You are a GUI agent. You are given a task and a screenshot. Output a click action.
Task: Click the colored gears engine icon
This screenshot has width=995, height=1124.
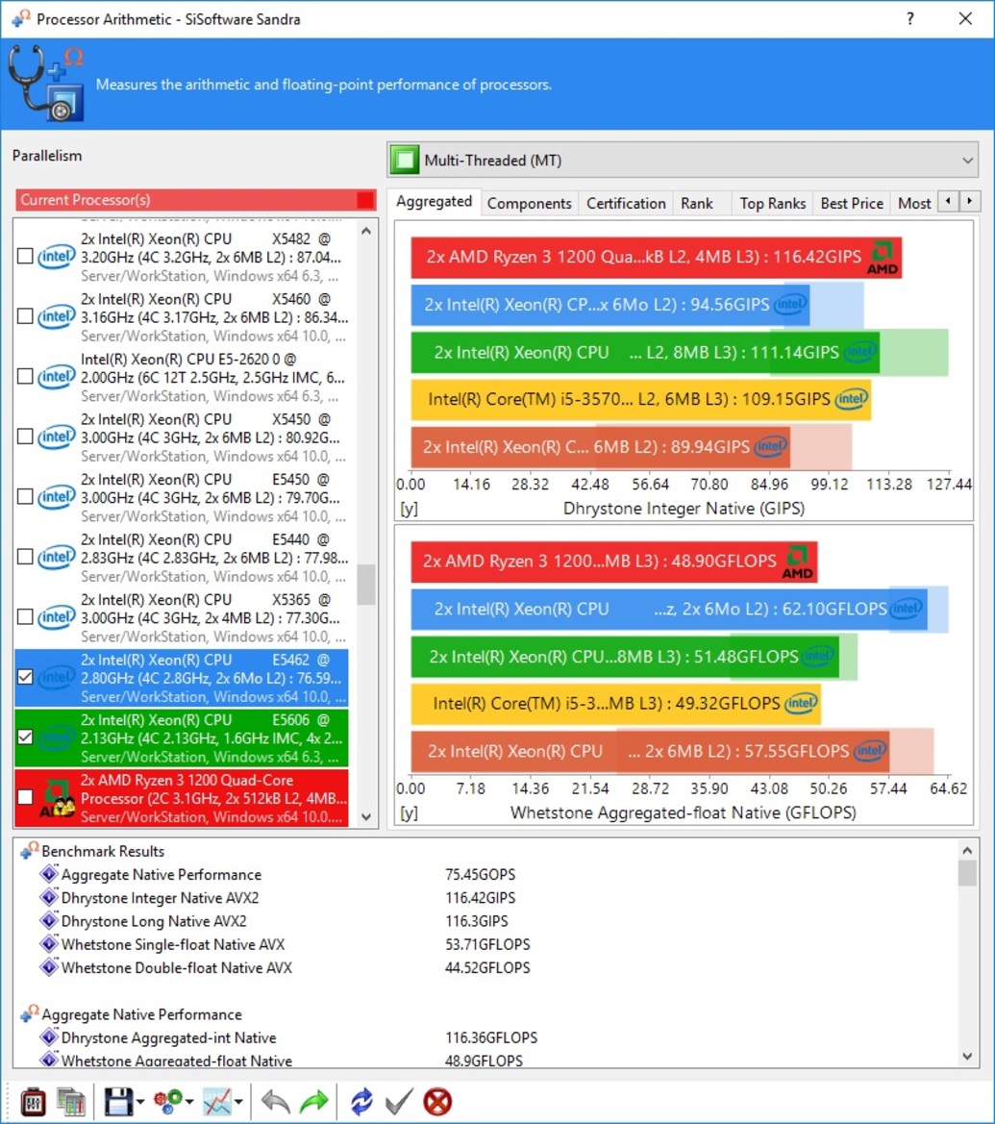[x=168, y=1102]
